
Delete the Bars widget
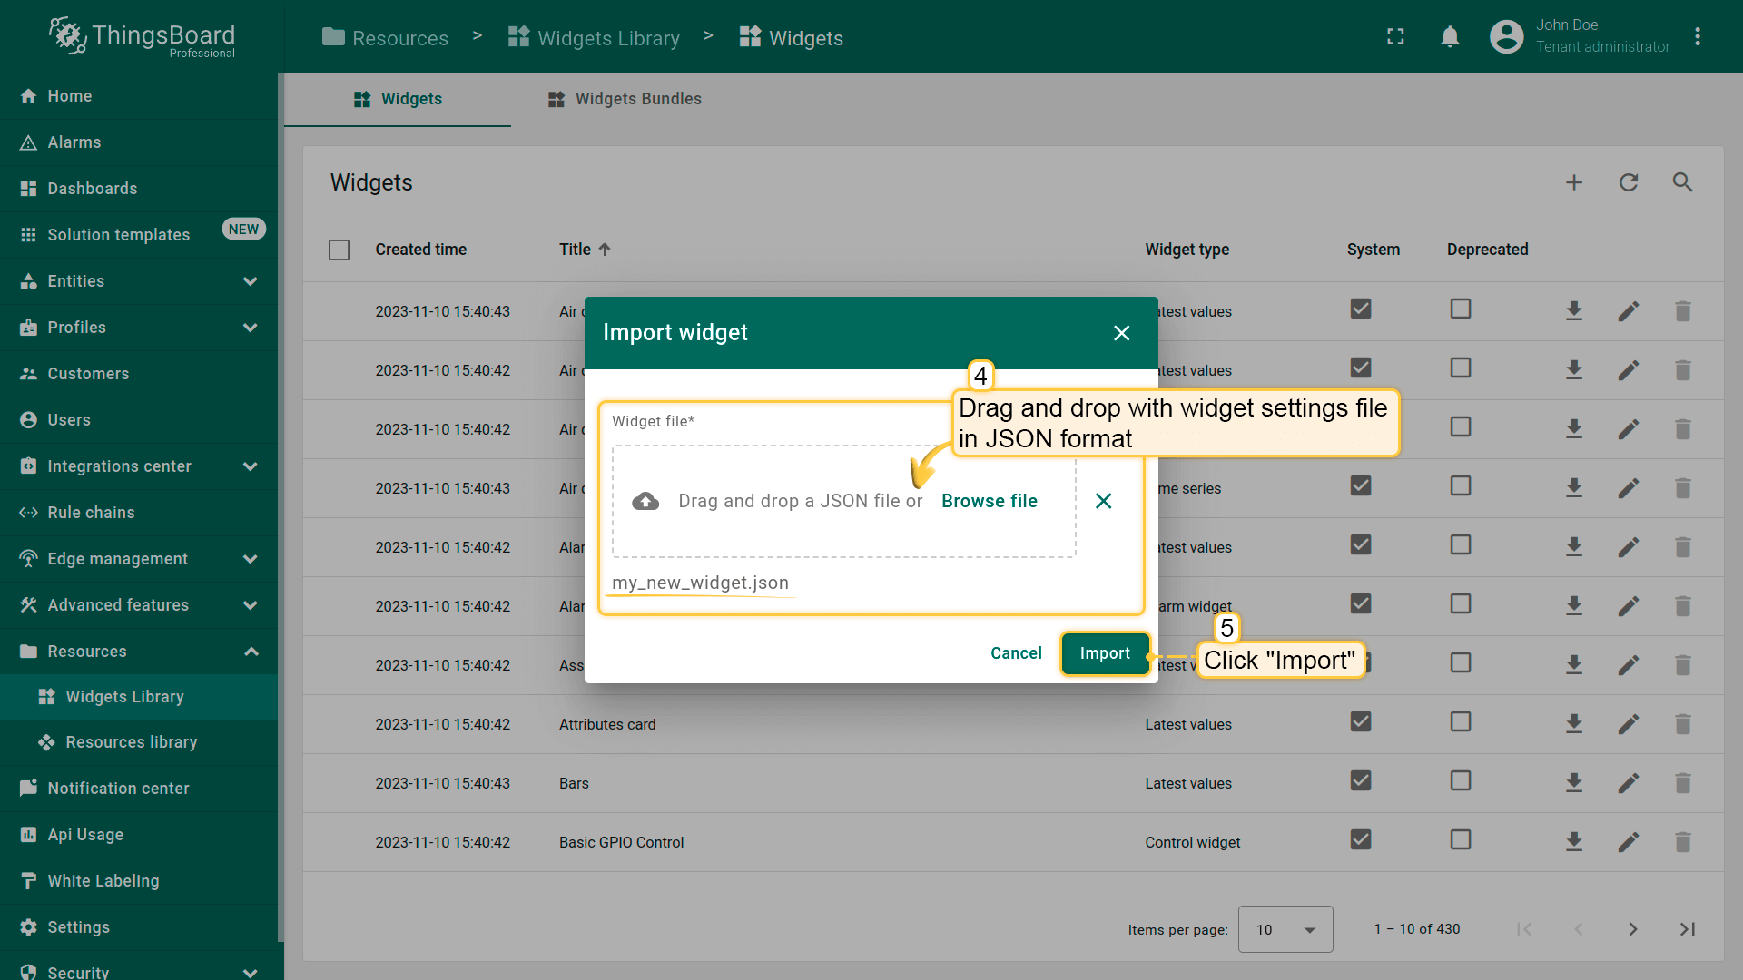(x=1683, y=783)
